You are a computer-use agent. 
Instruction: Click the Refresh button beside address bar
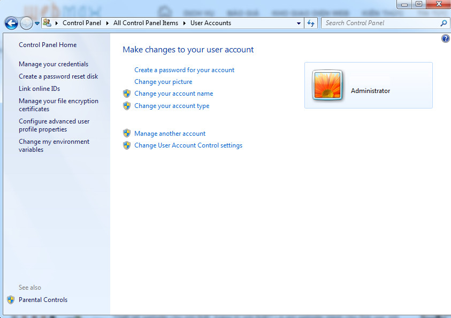311,23
